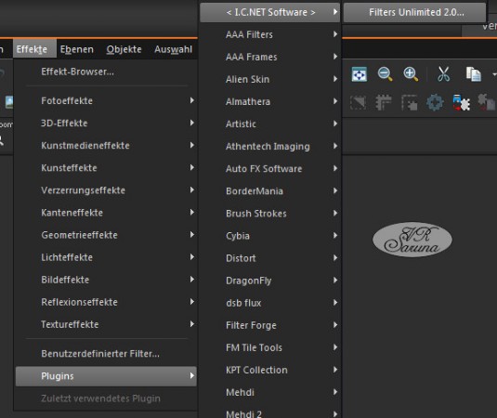Click the scissors Cut icon

pos(443,74)
